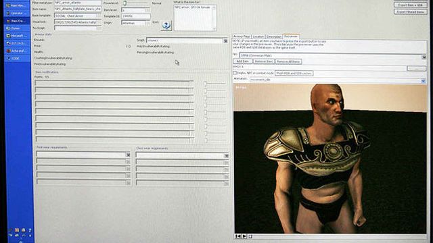Viewport: 433px width, 243px height.
Task: Click Flush RDB and GDB caches button
Action: (x=294, y=74)
